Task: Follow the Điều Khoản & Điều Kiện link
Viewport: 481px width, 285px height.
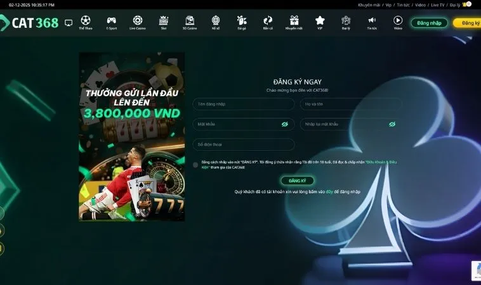Action: pyautogui.click(x=383, y=162)
